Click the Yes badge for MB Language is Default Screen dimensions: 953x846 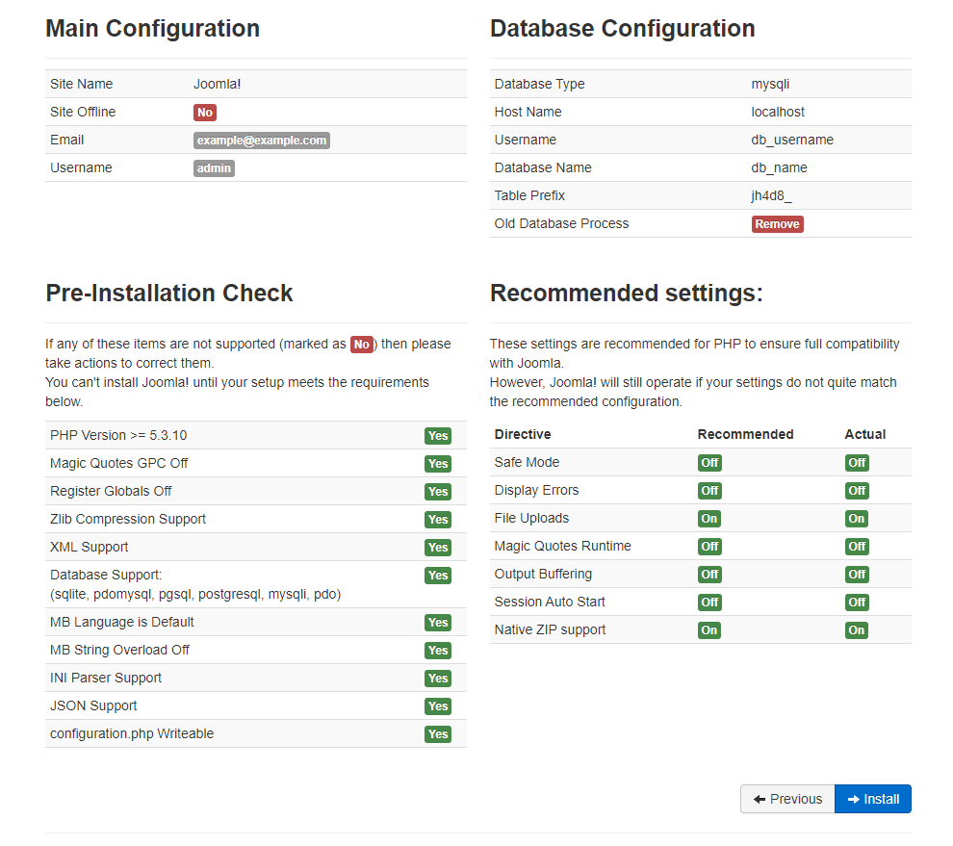point(438,623)
